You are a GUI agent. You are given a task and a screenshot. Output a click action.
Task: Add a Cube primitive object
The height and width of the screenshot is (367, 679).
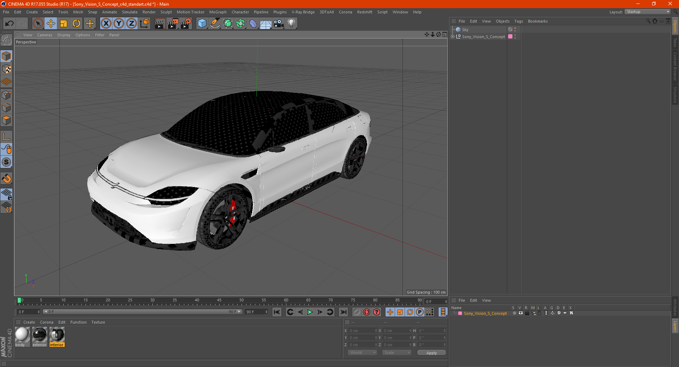[x=202, y=24]
